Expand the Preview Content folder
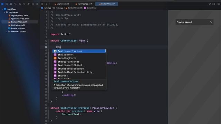Screen dimensions: 221x124 pyautogui.click(x=7, y=31)
